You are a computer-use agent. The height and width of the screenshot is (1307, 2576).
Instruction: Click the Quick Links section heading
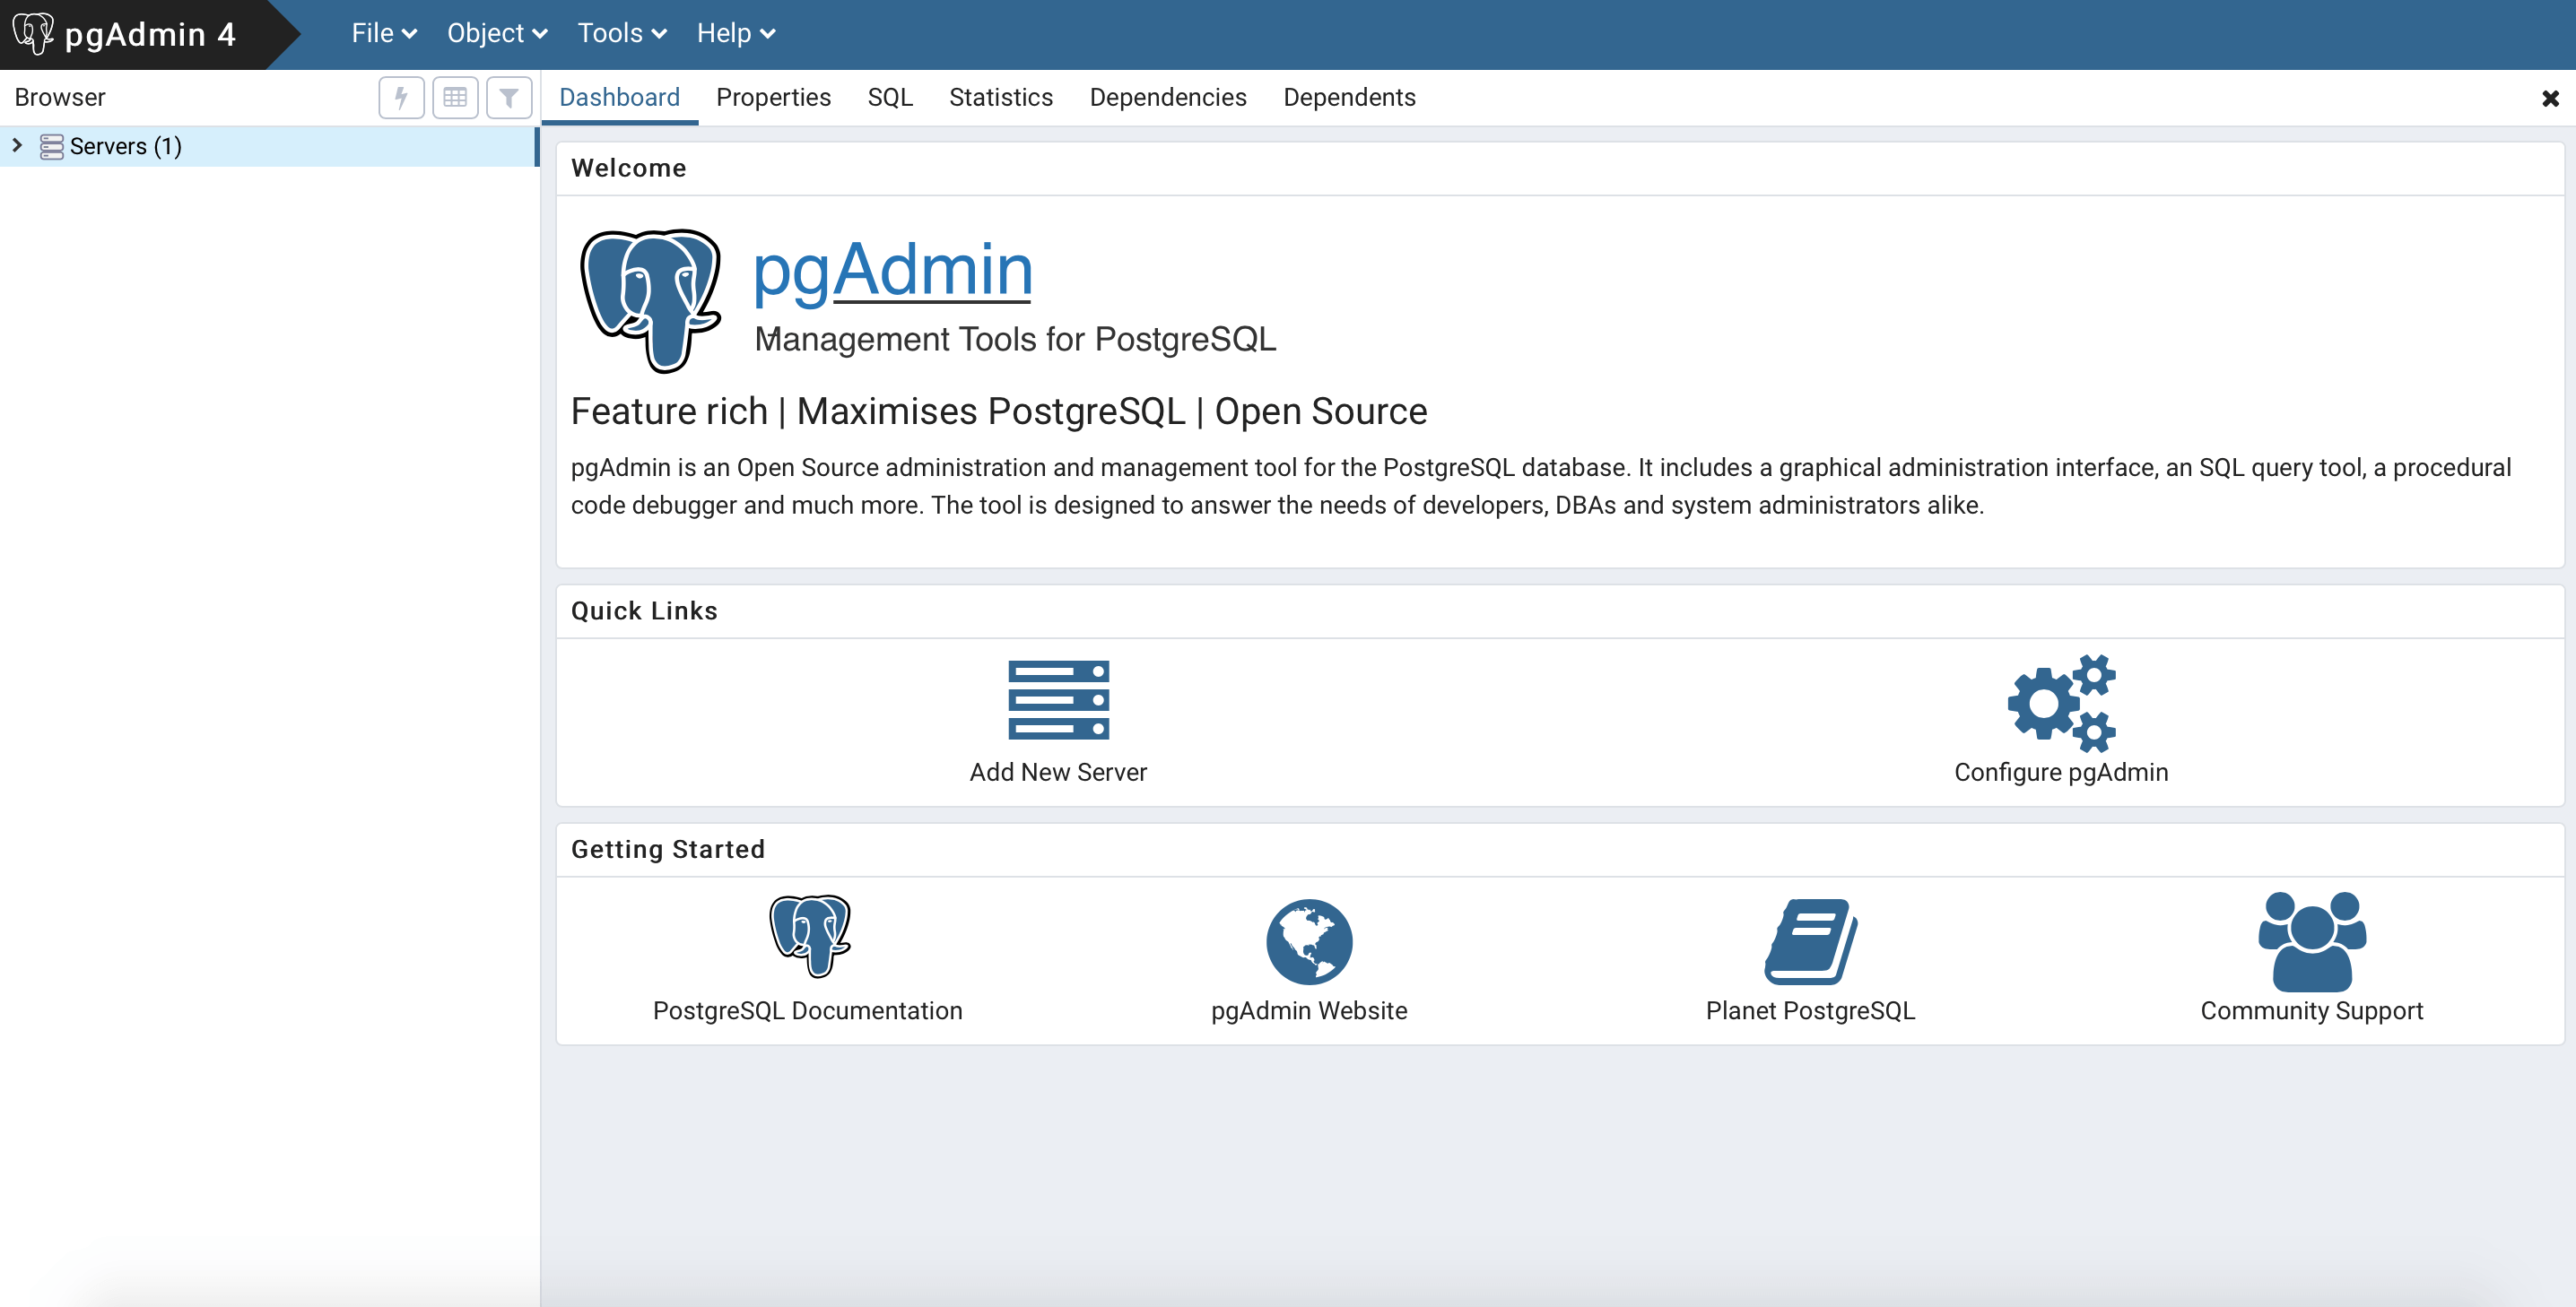coord(644,610)
